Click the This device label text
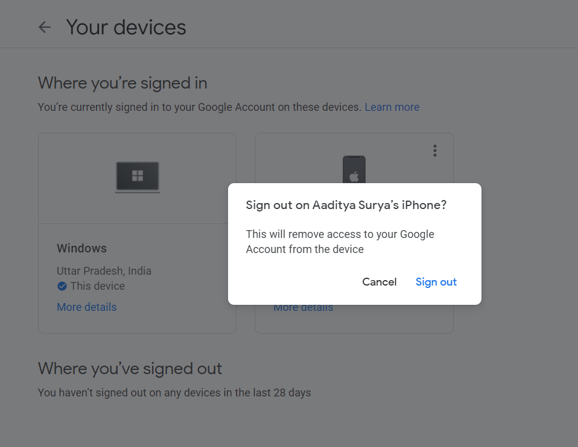The image size is (578, 447). [98, 286]
